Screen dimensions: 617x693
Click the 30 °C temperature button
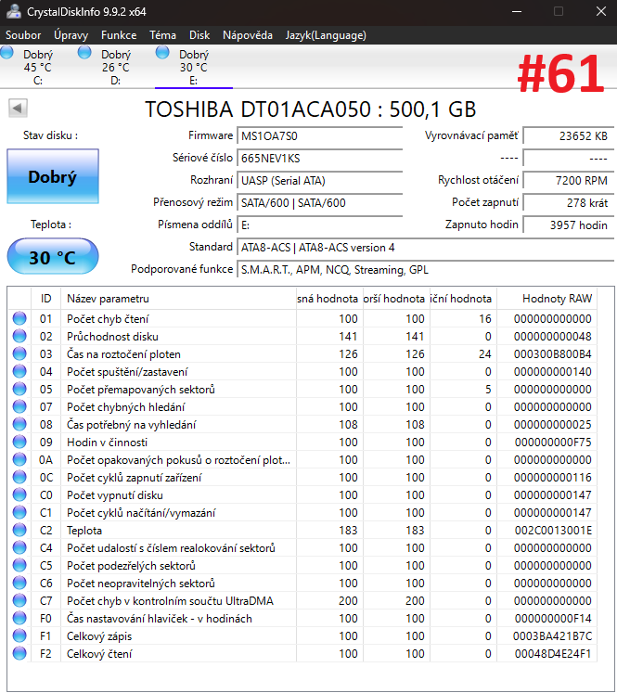53,257
